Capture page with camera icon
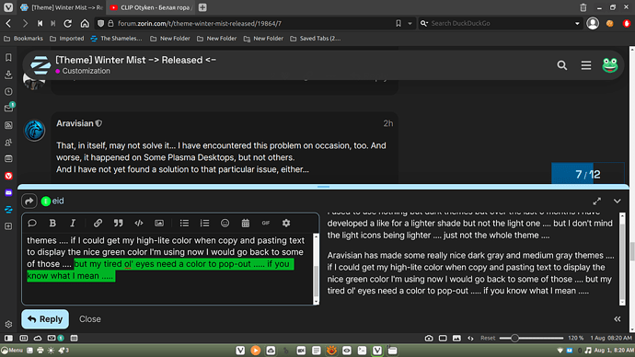The height and width of the screenshot is (357, 635). [429, 338]
